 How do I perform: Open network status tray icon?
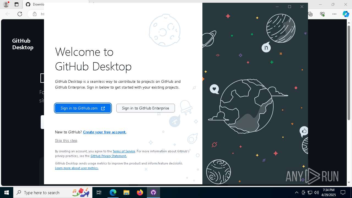[310, 193]
